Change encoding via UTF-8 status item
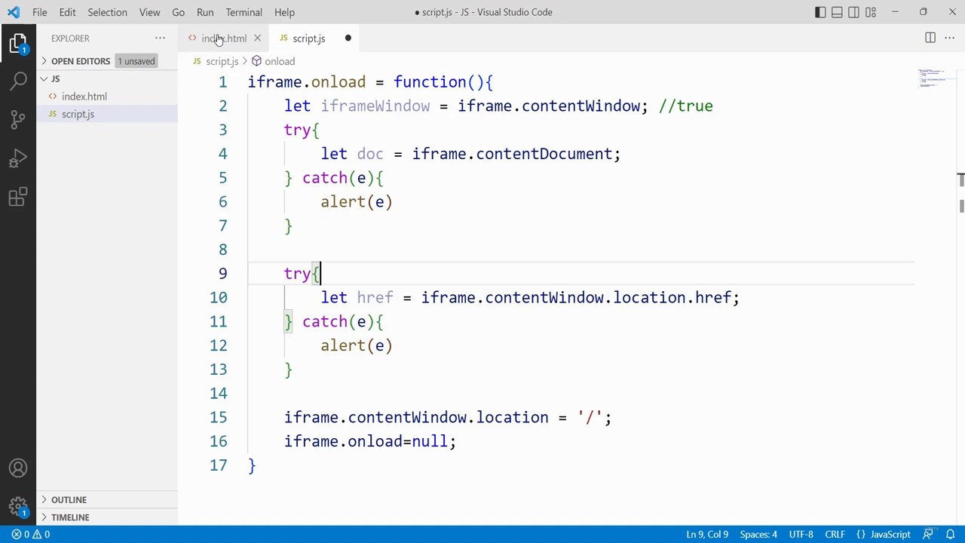 pos(801,534)
